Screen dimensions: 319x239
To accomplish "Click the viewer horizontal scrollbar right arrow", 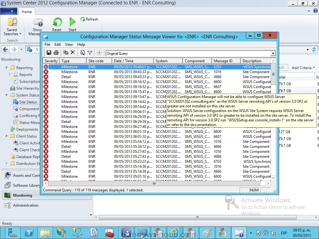I will [268, 183].
